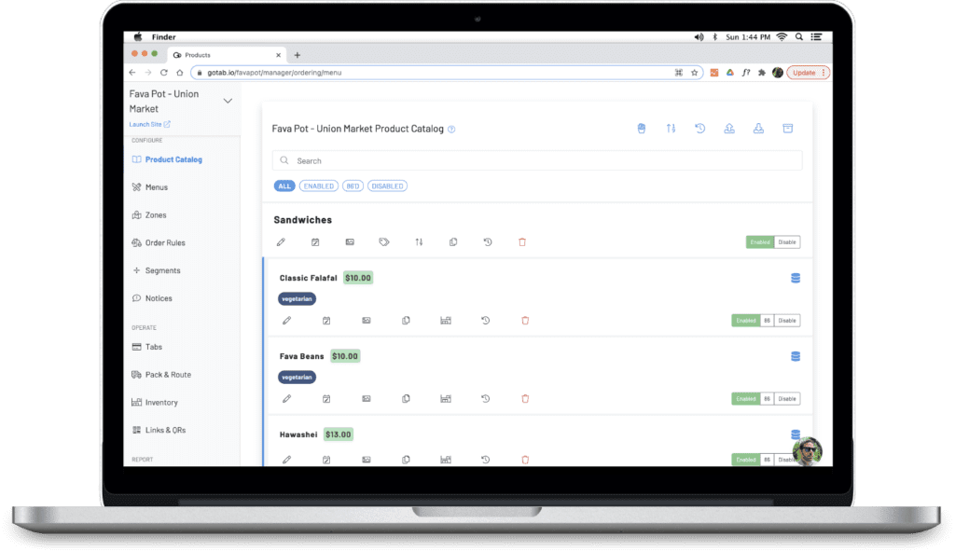This screenshot has width=955, height=551.
Task: Set Fava Beans to Enabled
Action: (x=746, y=399)
